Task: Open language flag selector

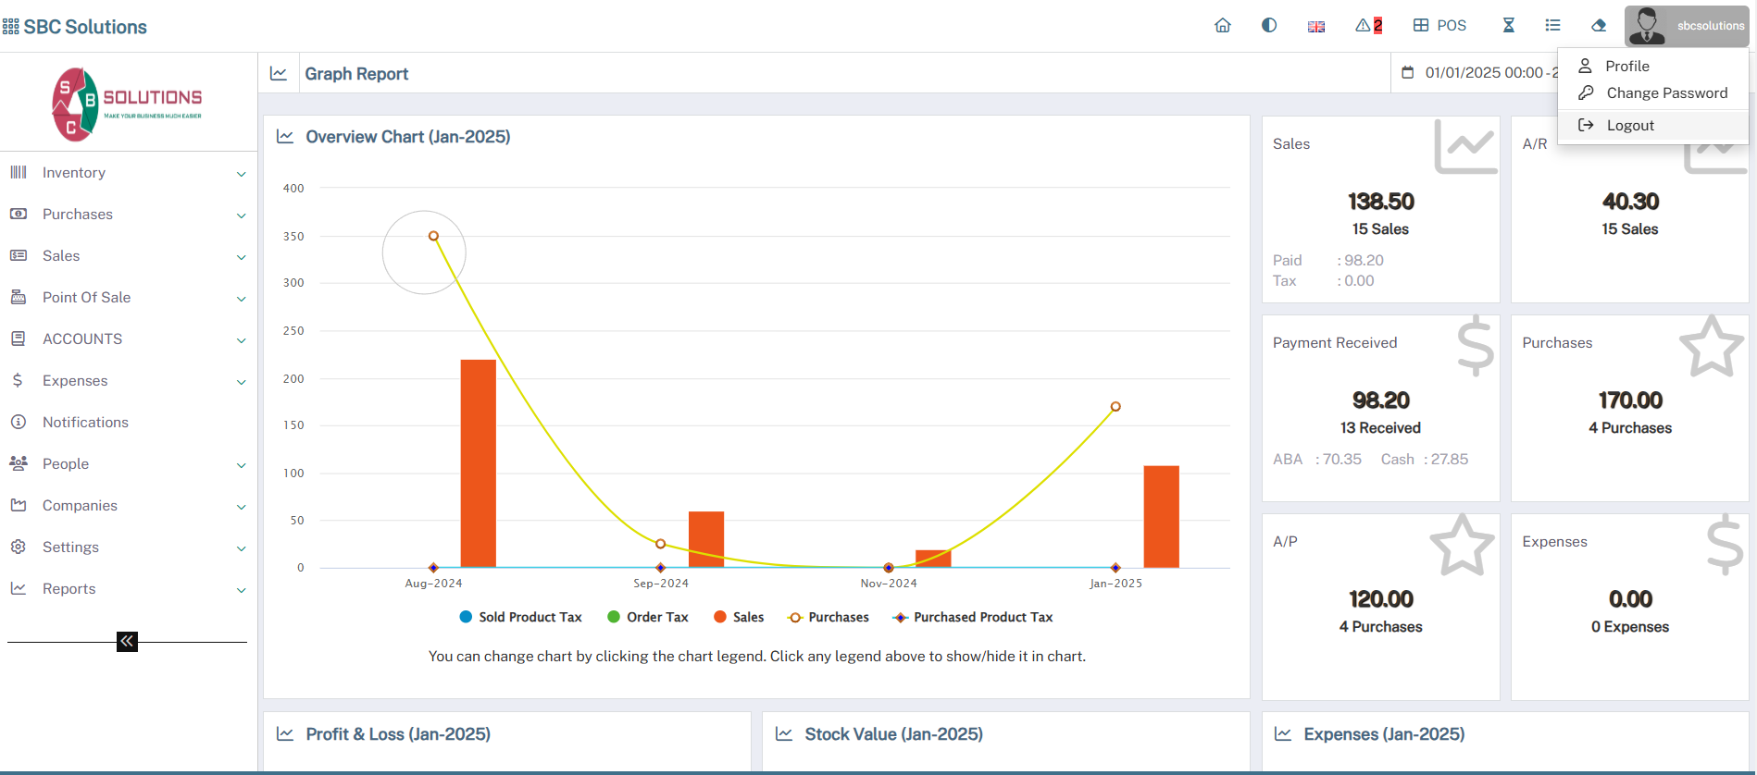Action: point(1315,27)
